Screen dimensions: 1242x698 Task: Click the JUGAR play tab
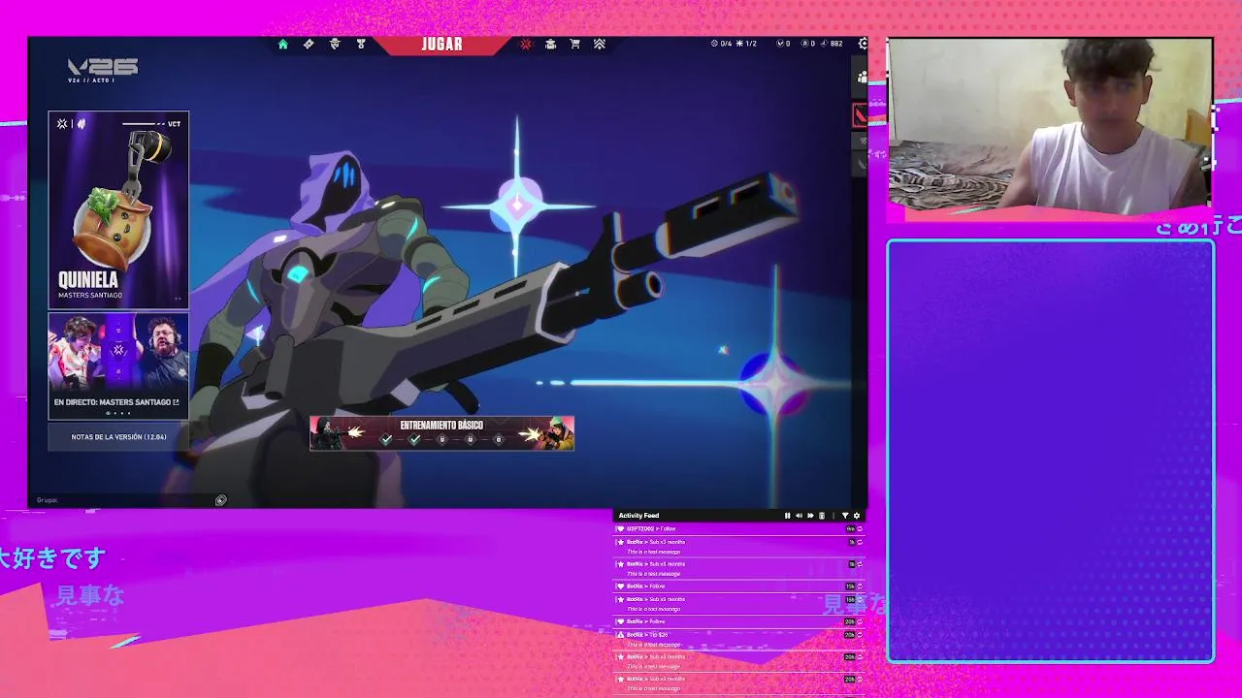(441, 45)
